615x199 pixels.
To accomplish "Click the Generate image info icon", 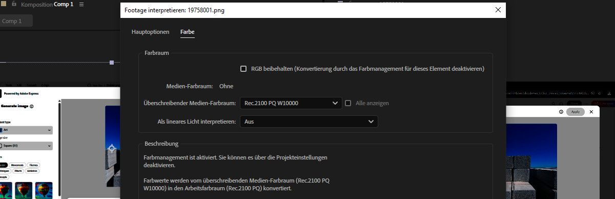I will click(32, 106).
